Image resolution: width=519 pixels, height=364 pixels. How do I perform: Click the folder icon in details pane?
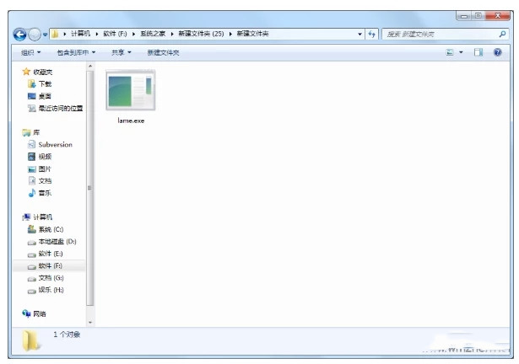pyautogui.click(x=31, y=340)
